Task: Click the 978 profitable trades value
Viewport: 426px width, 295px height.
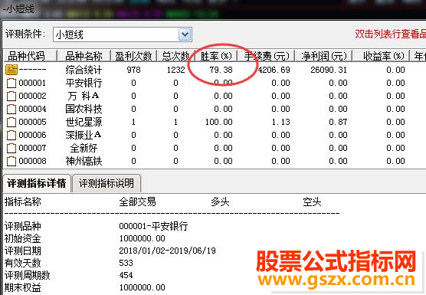Action: point(133,70)
